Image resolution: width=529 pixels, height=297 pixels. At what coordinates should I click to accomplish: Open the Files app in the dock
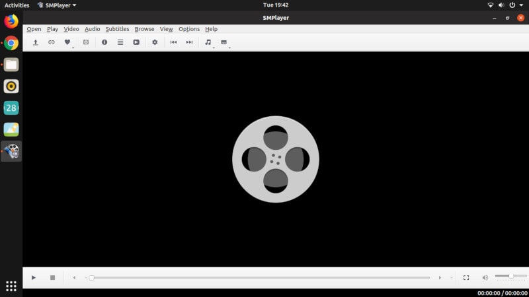tap(11, 65)
